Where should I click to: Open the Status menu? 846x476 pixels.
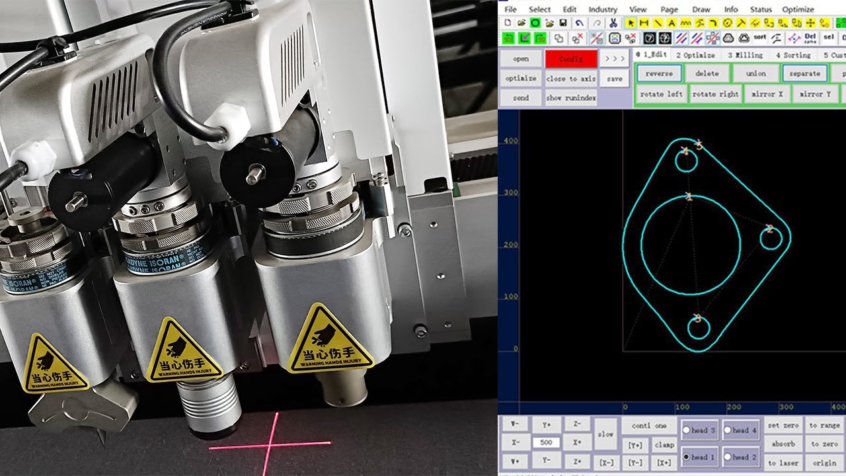click(x=761, y=9)
